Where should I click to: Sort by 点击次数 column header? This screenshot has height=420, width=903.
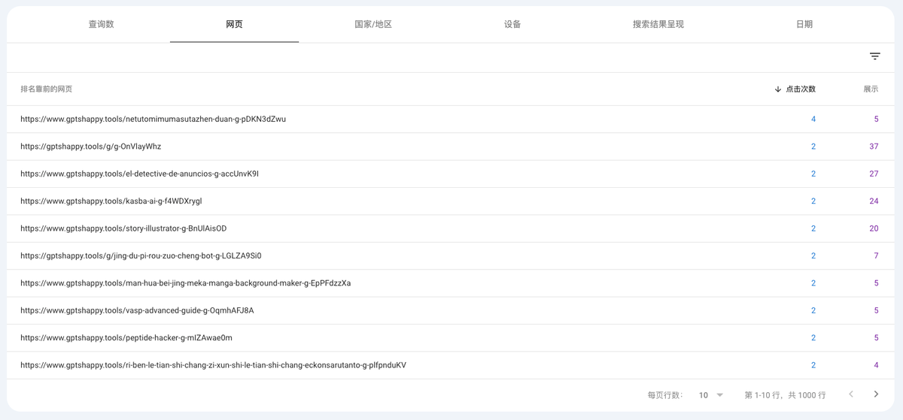click(x=801, y=89)
